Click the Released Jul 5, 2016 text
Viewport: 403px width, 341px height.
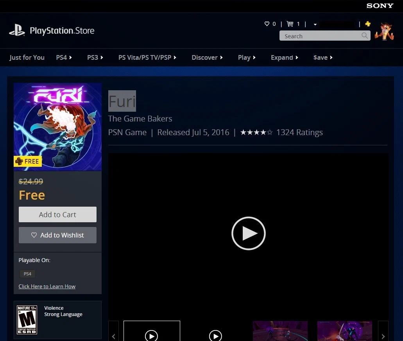tap(193, 132)
